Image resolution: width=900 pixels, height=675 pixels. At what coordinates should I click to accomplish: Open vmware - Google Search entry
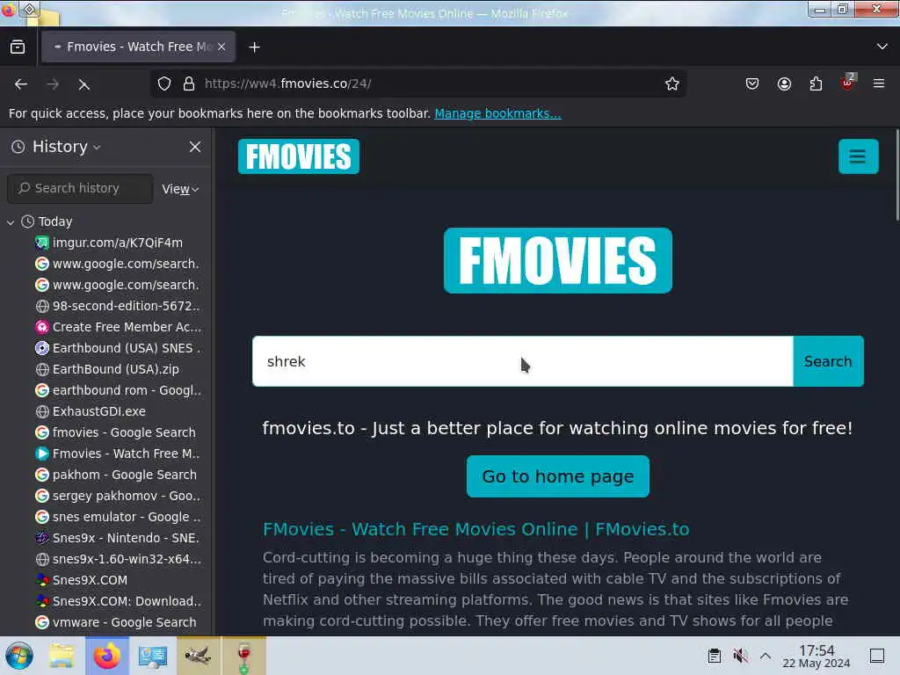click(x=117, y=622)
